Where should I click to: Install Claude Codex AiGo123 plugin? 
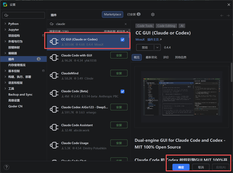(119, 107)
